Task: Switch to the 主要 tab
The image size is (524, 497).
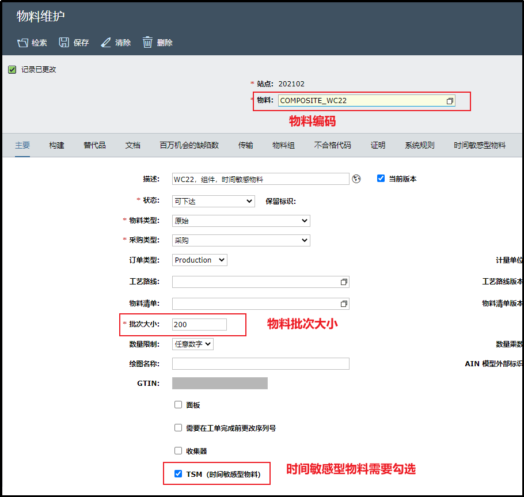Action: [x=22, y=145]
